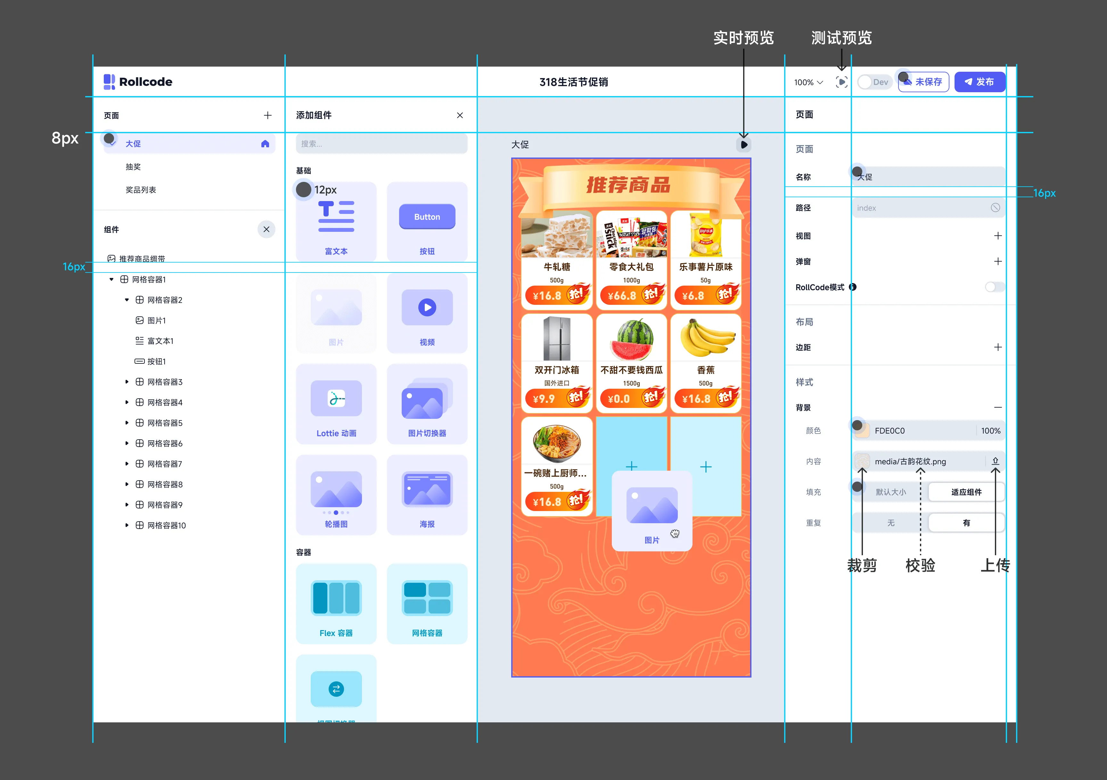
Task: Click the 搜索 component search field
Action: click(381, 144)
